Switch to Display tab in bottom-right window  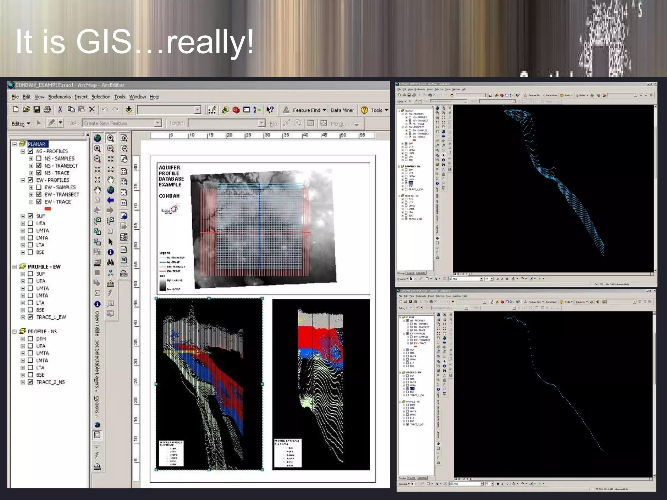402,478
